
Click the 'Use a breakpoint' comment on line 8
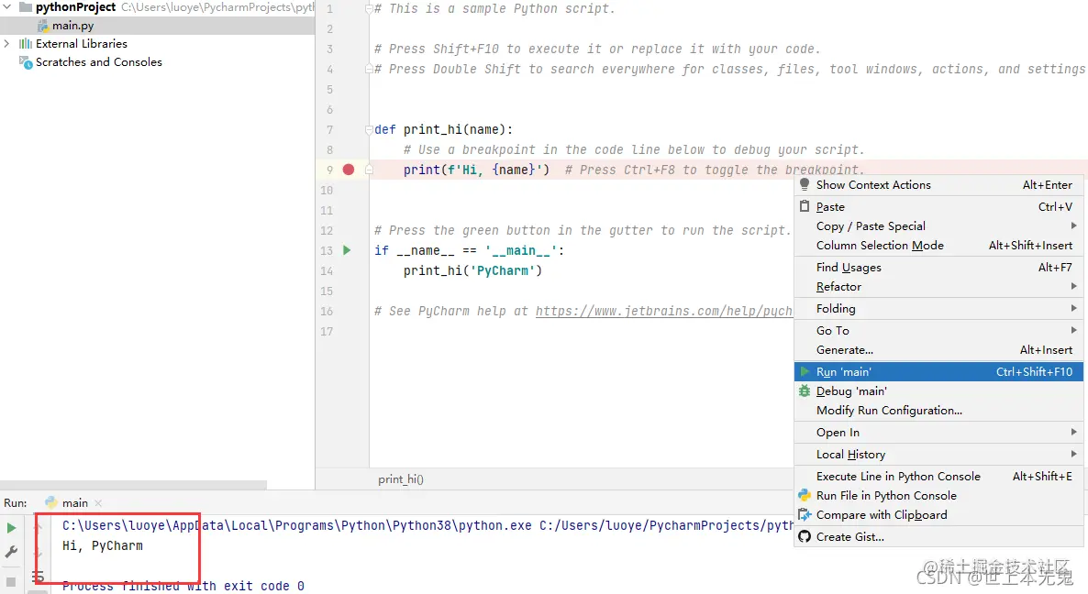point(634,149)
